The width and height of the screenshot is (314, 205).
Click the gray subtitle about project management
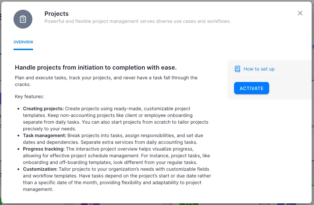click(x=138, y=21)
